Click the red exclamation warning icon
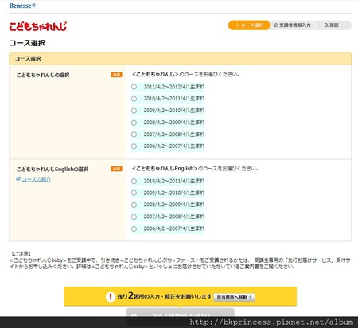The image size is (358, 328). point(111,296)
